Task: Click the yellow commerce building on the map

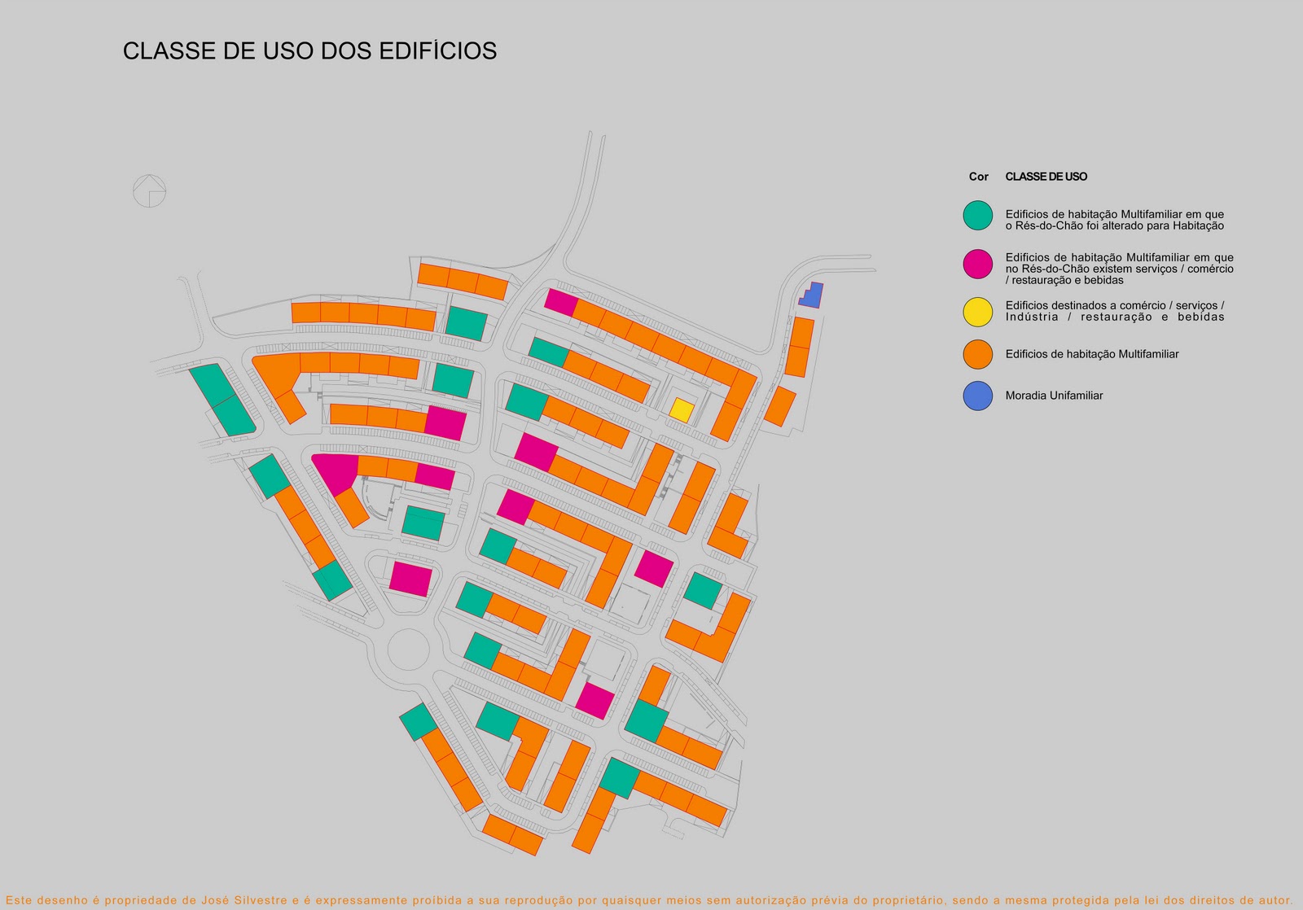Action: point(682,407)
